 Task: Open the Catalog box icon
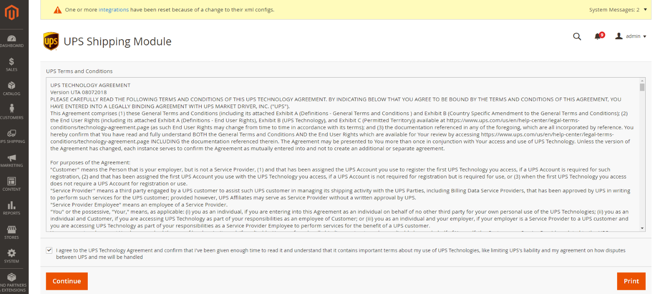11,85
